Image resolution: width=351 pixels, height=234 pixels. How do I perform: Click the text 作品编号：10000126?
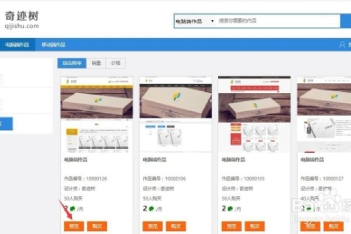tap(85, 178)
